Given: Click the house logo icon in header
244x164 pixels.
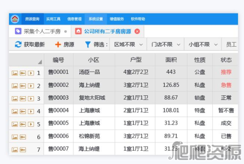Looking at the screenshot, I should pyautogui.click(x=15, y=19).
